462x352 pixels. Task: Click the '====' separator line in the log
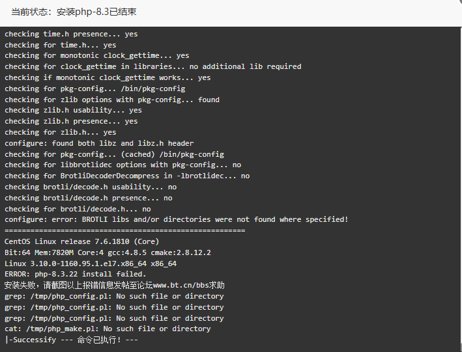click(x=124, y=230)
